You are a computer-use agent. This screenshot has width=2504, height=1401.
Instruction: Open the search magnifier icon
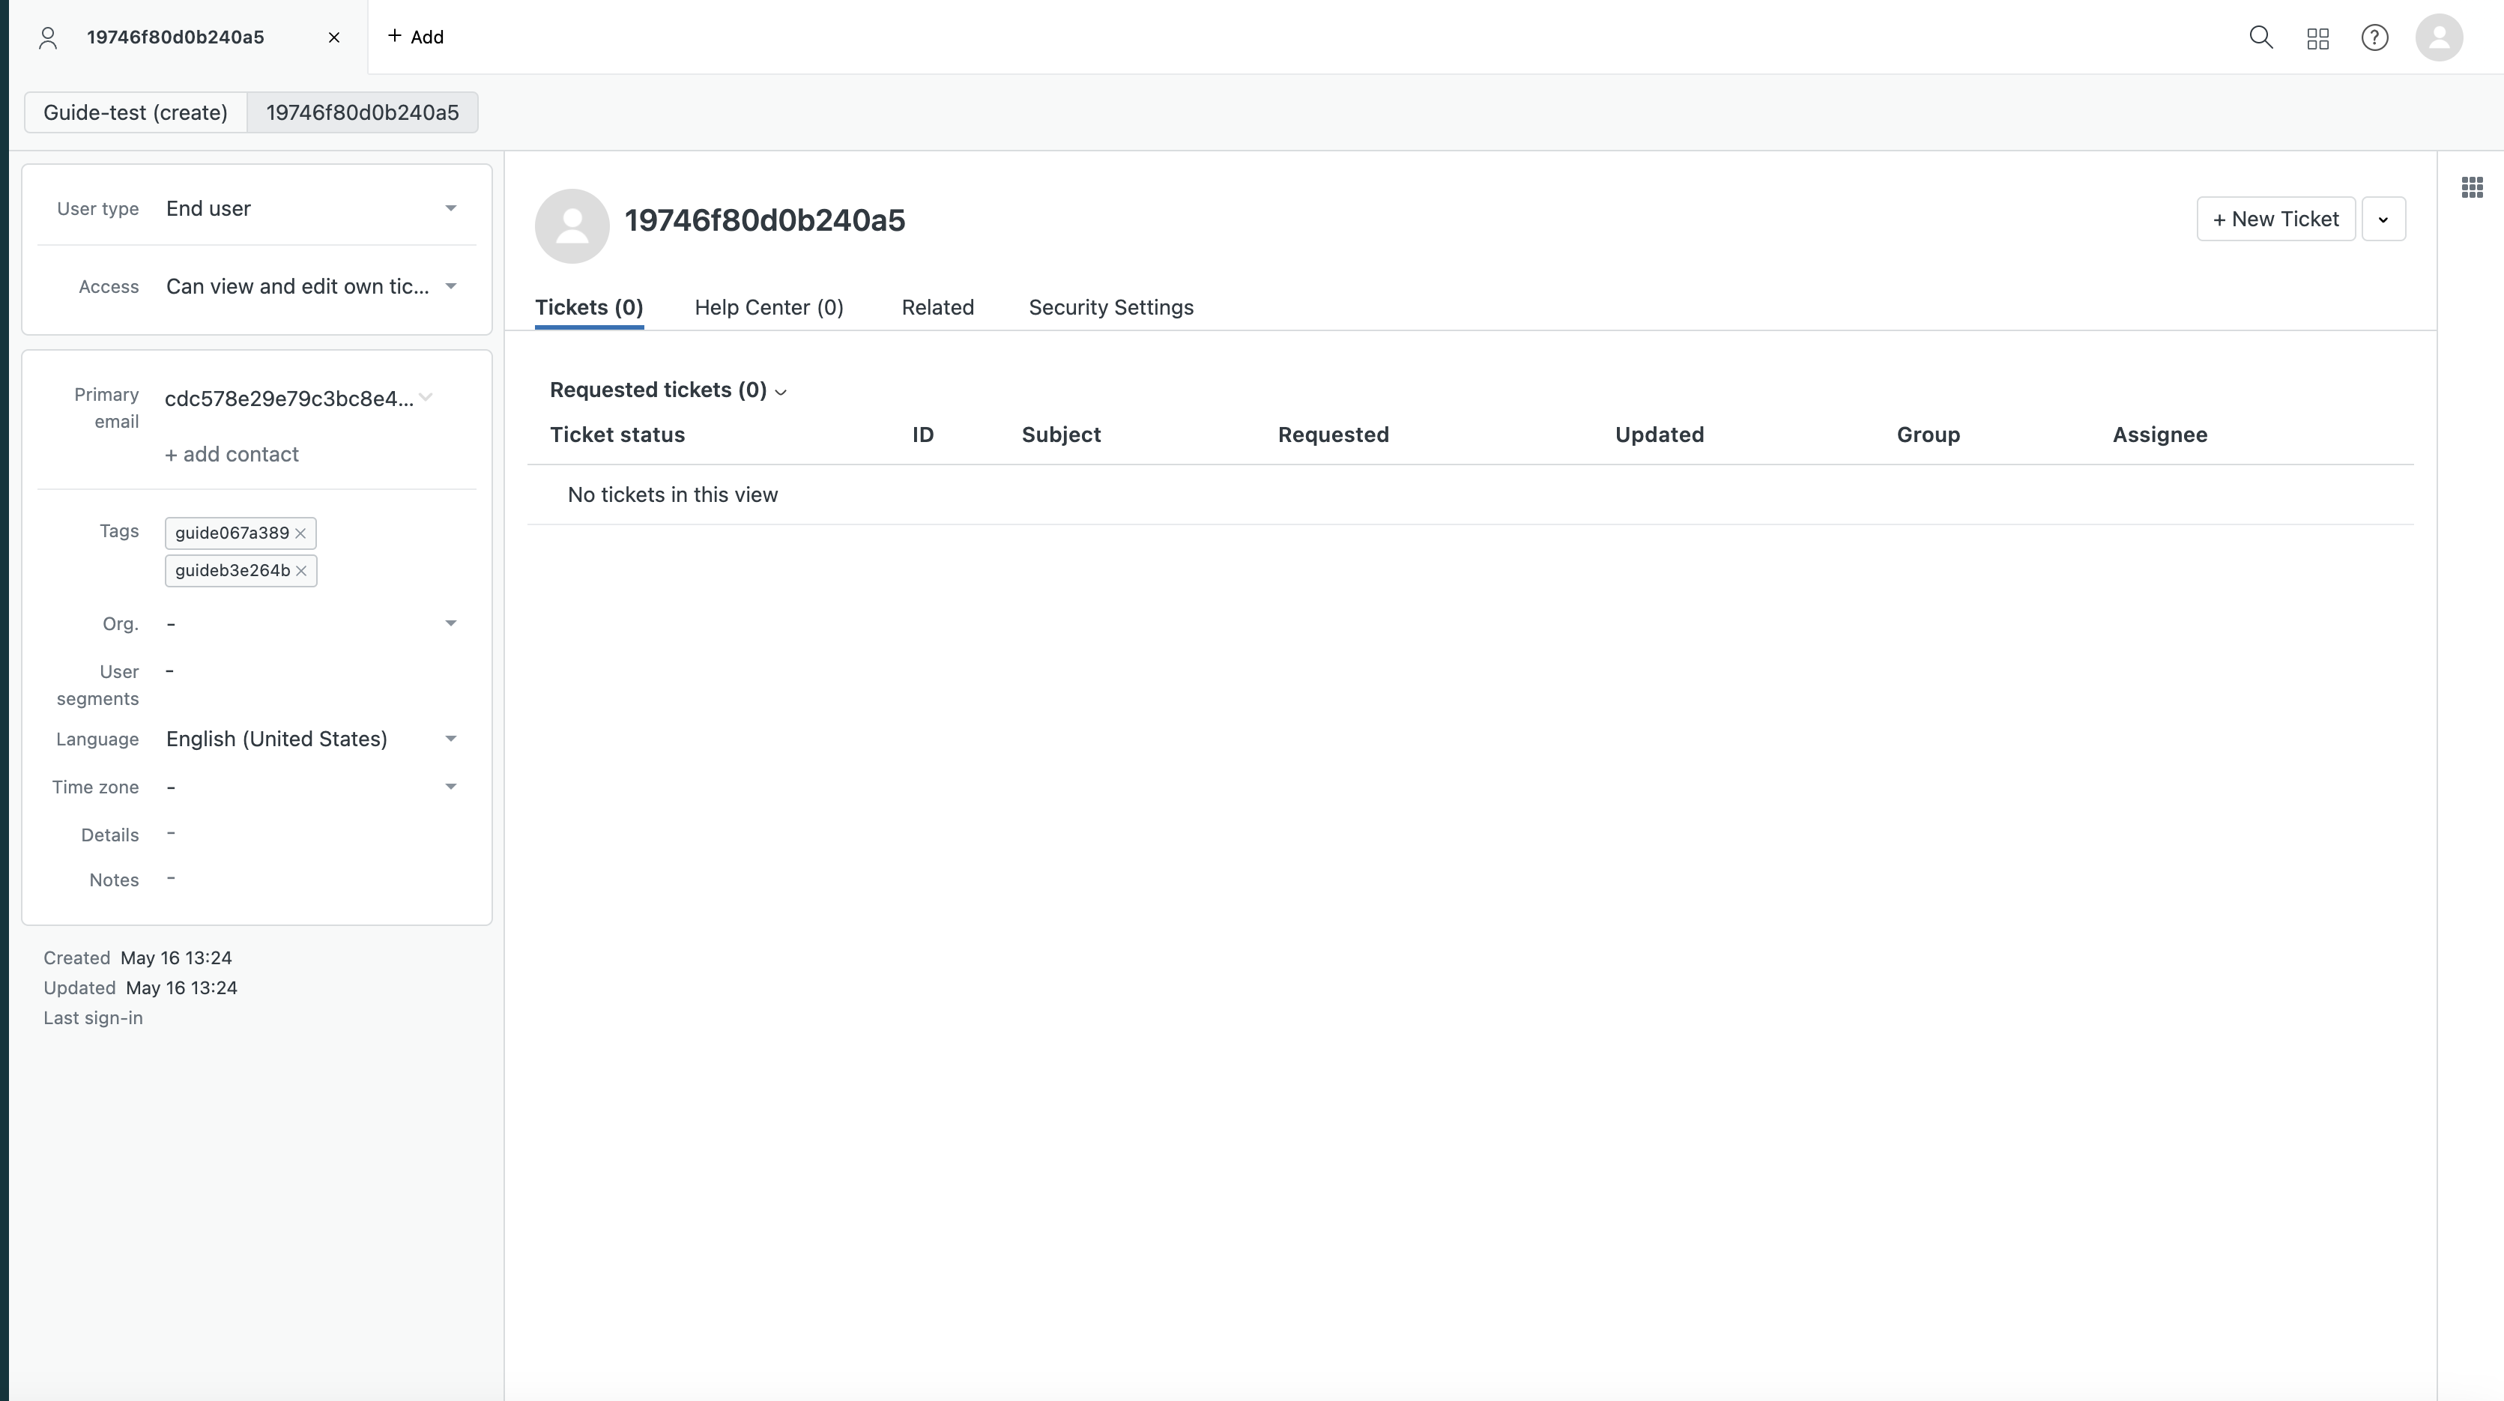pyautogui.click(x=2261, y=38)
